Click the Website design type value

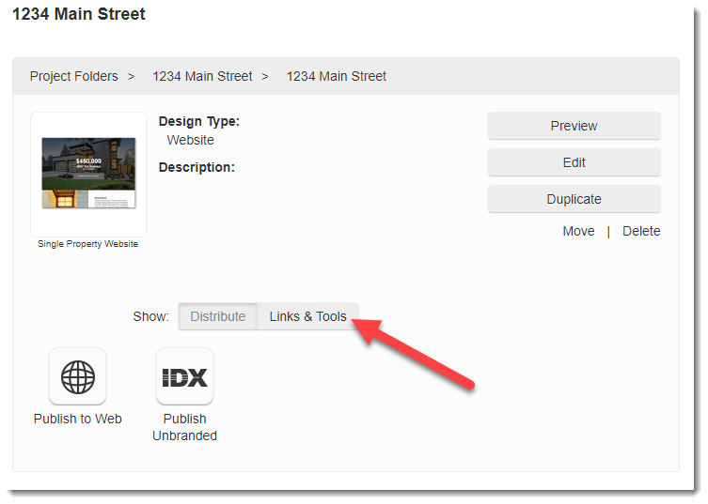[x=191, y=140]
